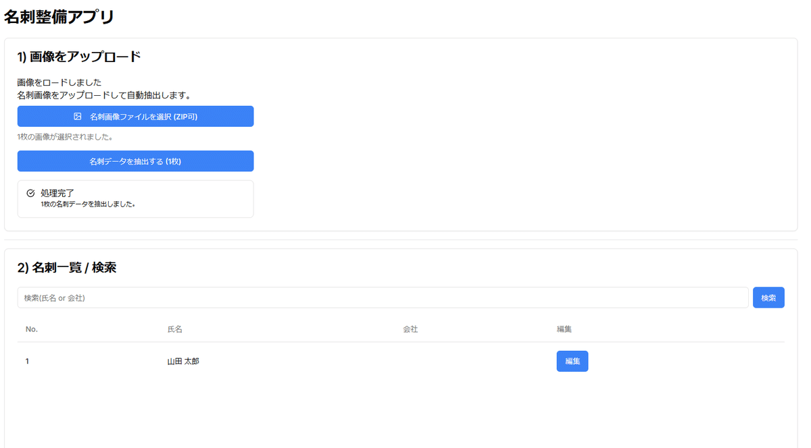Click the No. column header
This screenshot has width=811, height=448.
32,329
